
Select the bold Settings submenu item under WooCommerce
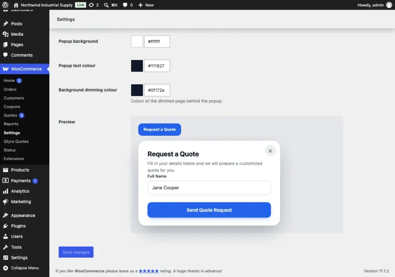[x=12, y=133]
